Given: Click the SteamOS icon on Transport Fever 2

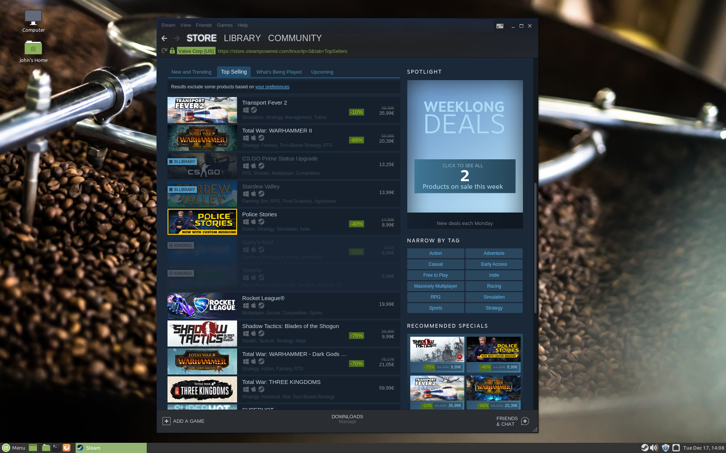Looking at the screenshot, I should point(254,110).
